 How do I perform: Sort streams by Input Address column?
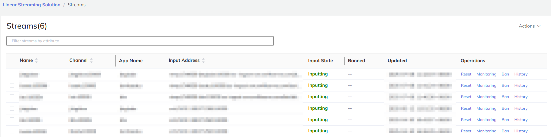pos(203,61)
